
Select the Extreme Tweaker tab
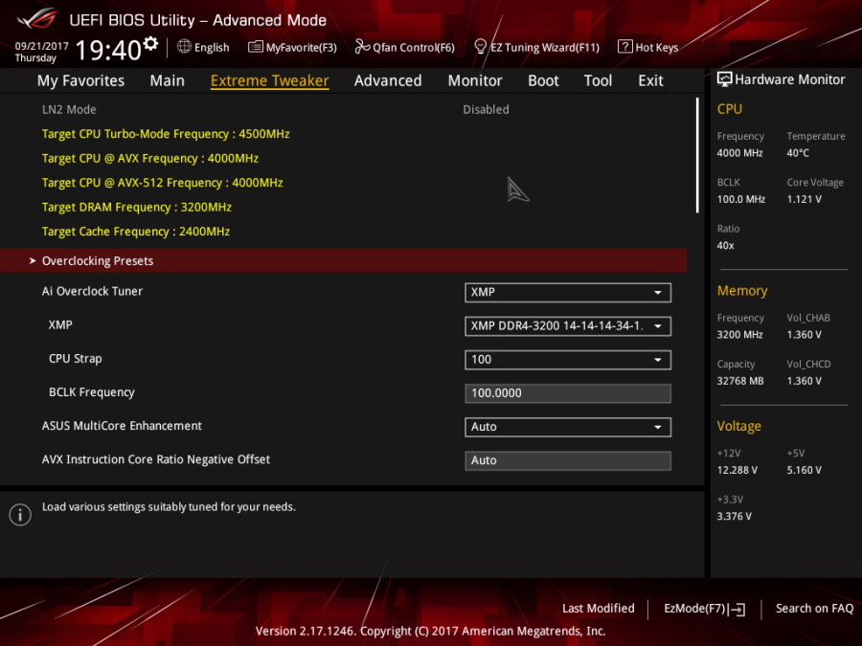(269, 80)
